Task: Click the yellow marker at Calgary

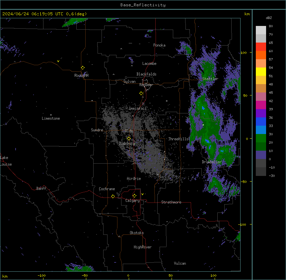Action: point(134,196)
